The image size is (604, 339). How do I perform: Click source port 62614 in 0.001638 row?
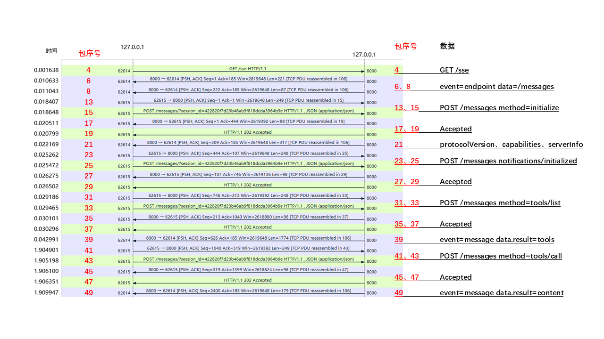click(124, 71)
